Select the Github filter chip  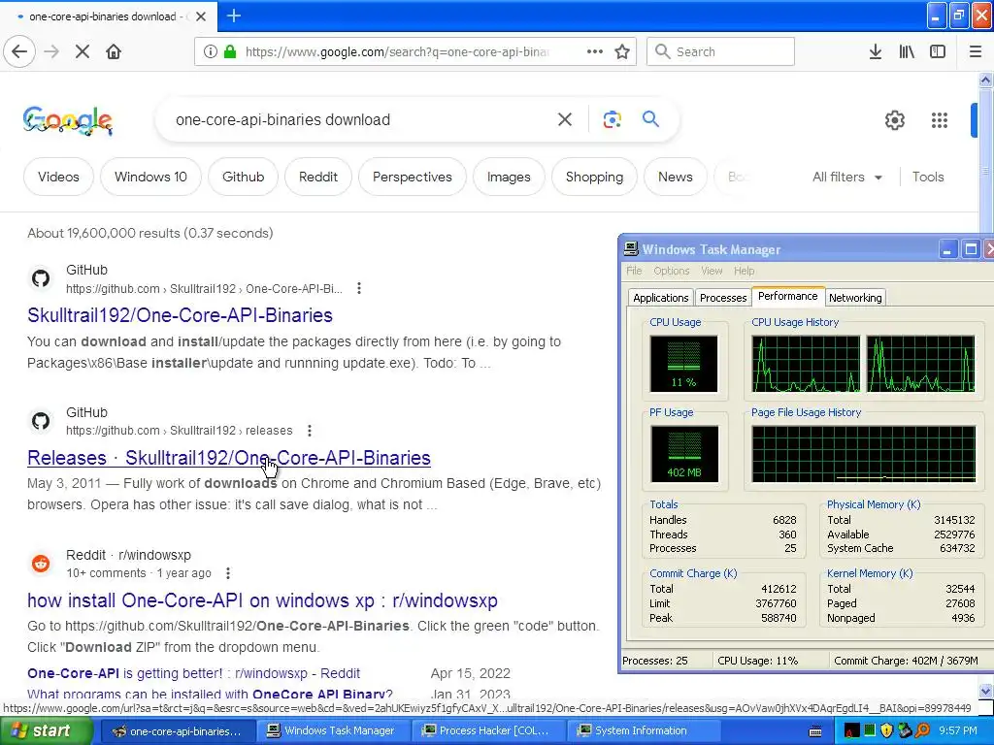243,177
